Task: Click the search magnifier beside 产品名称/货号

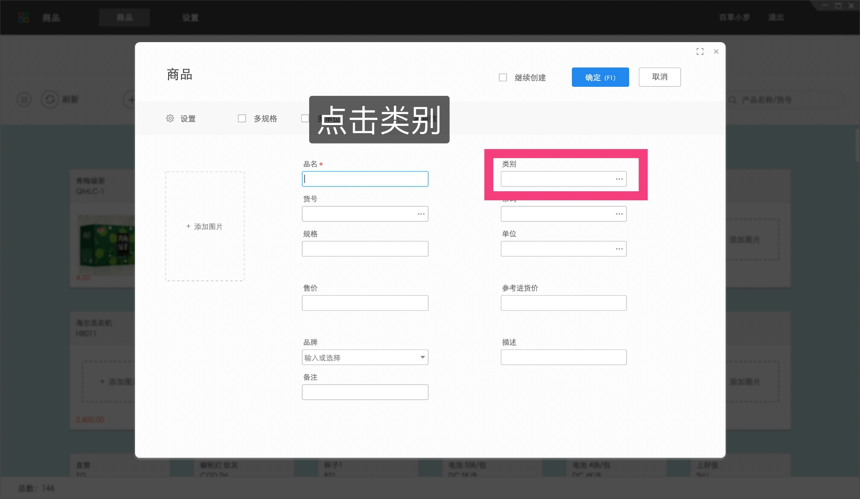Action: (732, 100)
